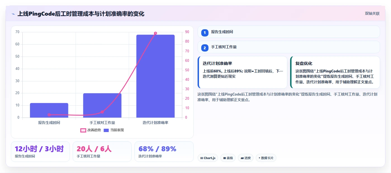
Task: Open the 迭代计划准确率 insight card
Action: (242, 72)
